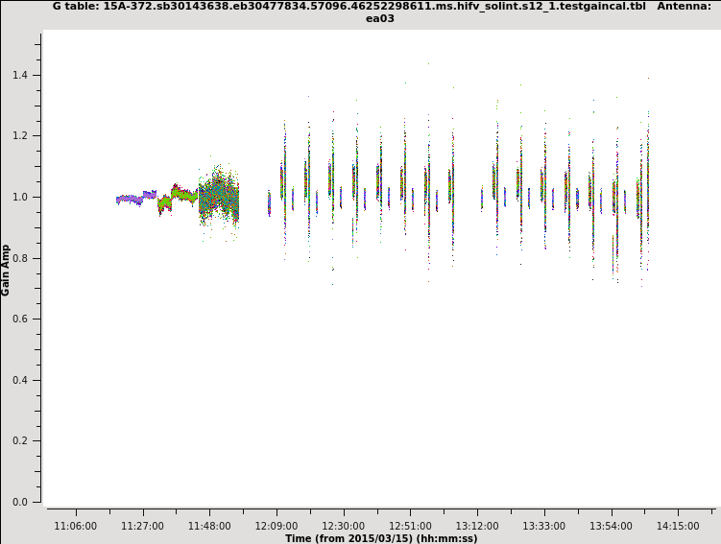
Task: Click the 13:12:00 time tick label
Action: (477, 526)
